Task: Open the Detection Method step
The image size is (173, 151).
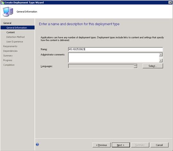Action: 15,37
